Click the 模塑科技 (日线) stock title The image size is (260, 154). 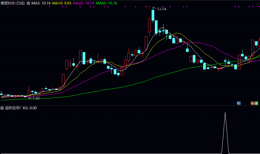(x=13, y=3)
